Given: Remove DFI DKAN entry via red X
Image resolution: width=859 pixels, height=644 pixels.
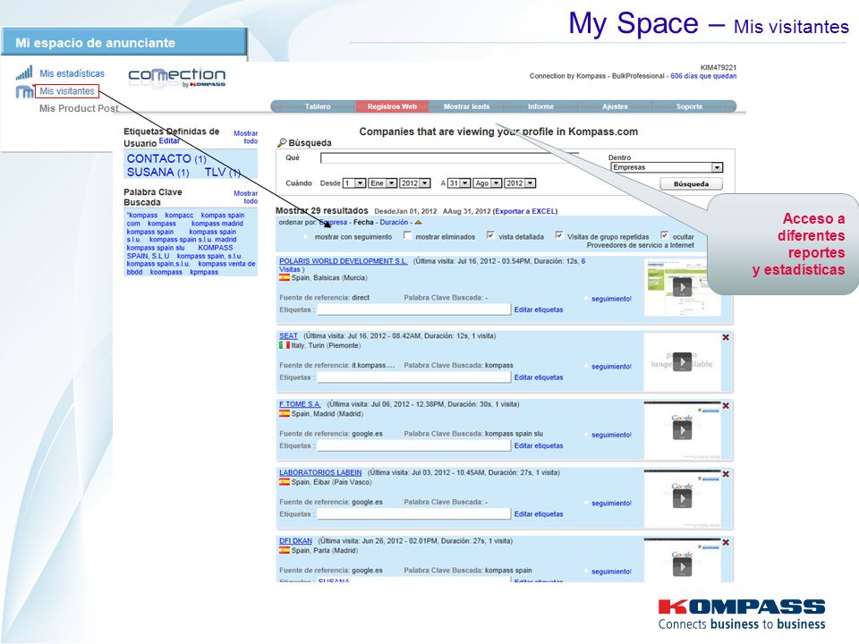Looking at the screenshot, I should click(726, 542).
